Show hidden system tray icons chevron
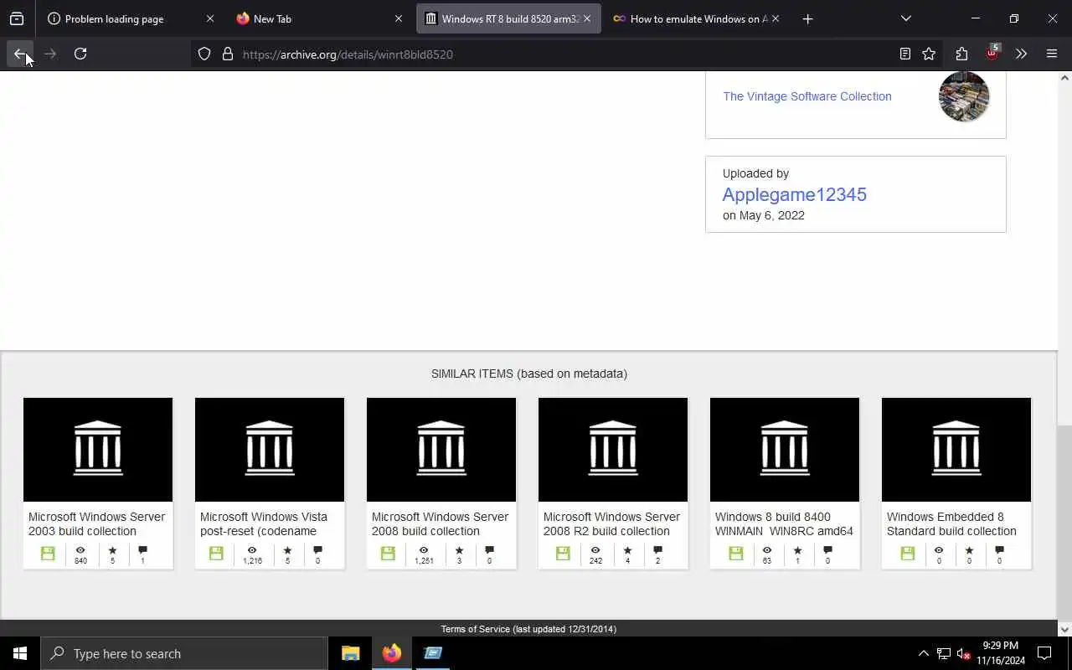 pos(923,653)
